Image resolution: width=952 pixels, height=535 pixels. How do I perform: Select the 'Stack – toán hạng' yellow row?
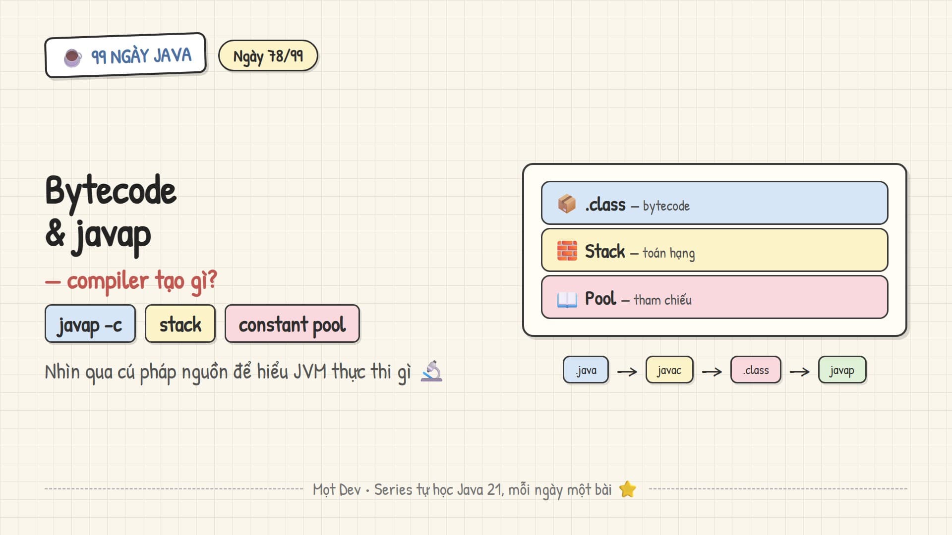pos(714,250)
